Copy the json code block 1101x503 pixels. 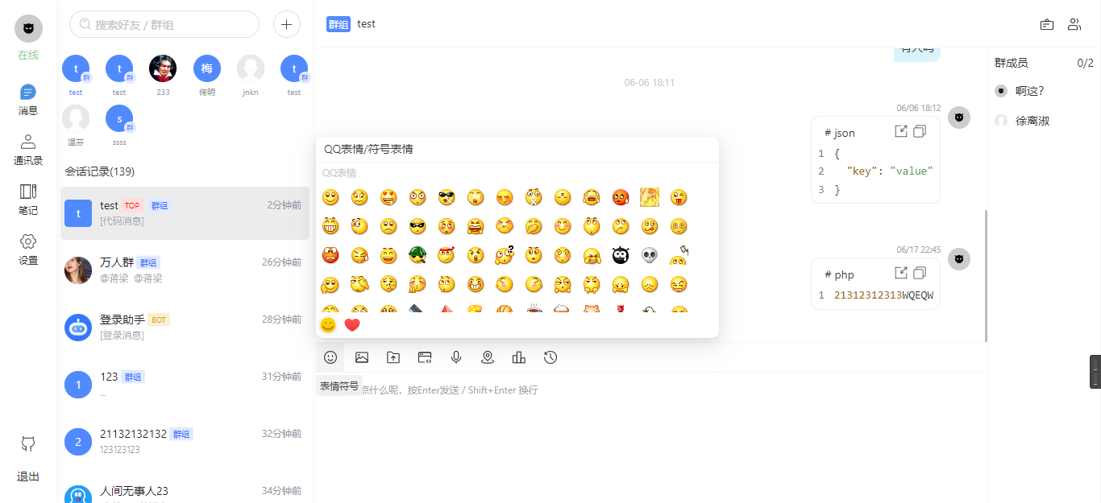(x=920, y=131)
